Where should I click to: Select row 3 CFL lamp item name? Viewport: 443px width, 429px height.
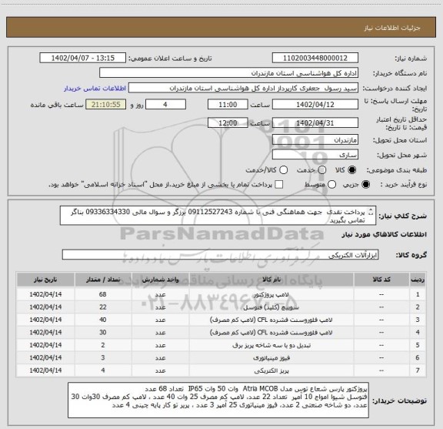pos(271,320)
